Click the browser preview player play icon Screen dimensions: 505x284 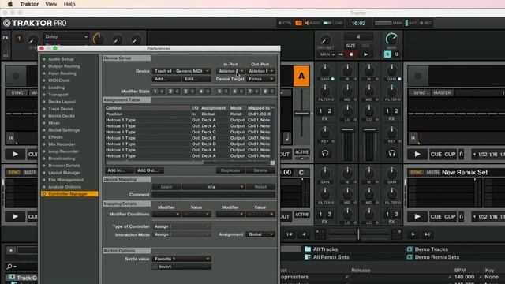[11, 250]
